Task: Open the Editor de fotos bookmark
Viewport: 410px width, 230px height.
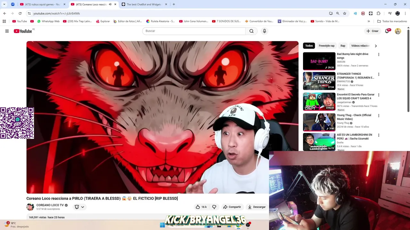Action: click(x=127, y=21)
